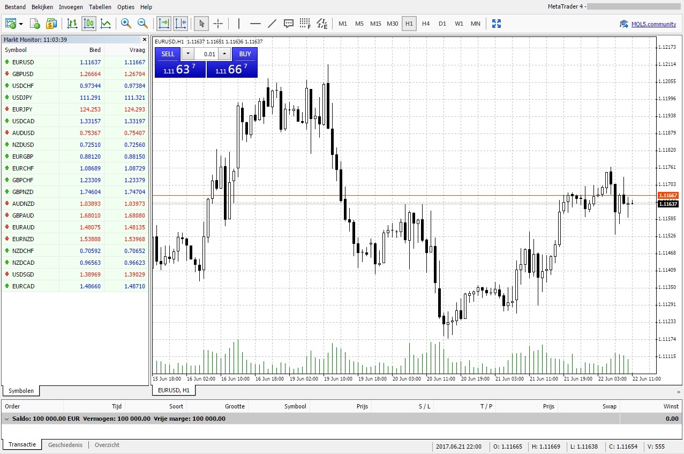Draw a horizontal line tool

pos(255,24)
